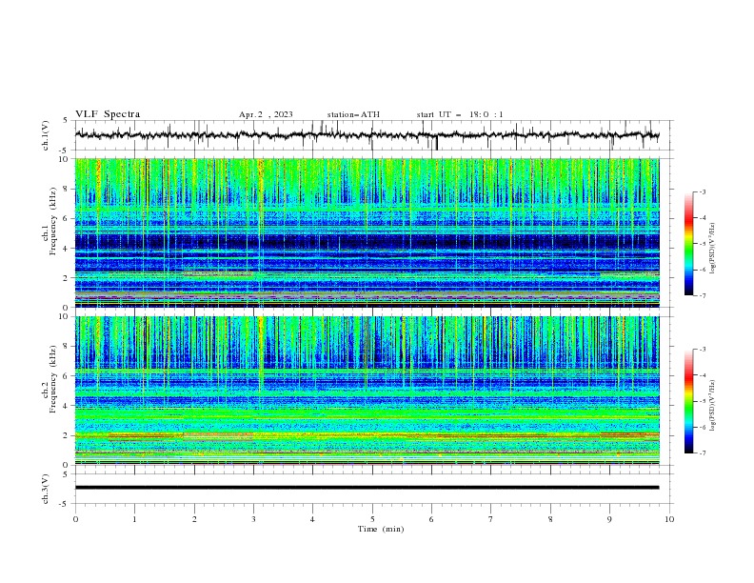
Task: Click the ch.3 flat waveform trace
Action: coord(367,488)
